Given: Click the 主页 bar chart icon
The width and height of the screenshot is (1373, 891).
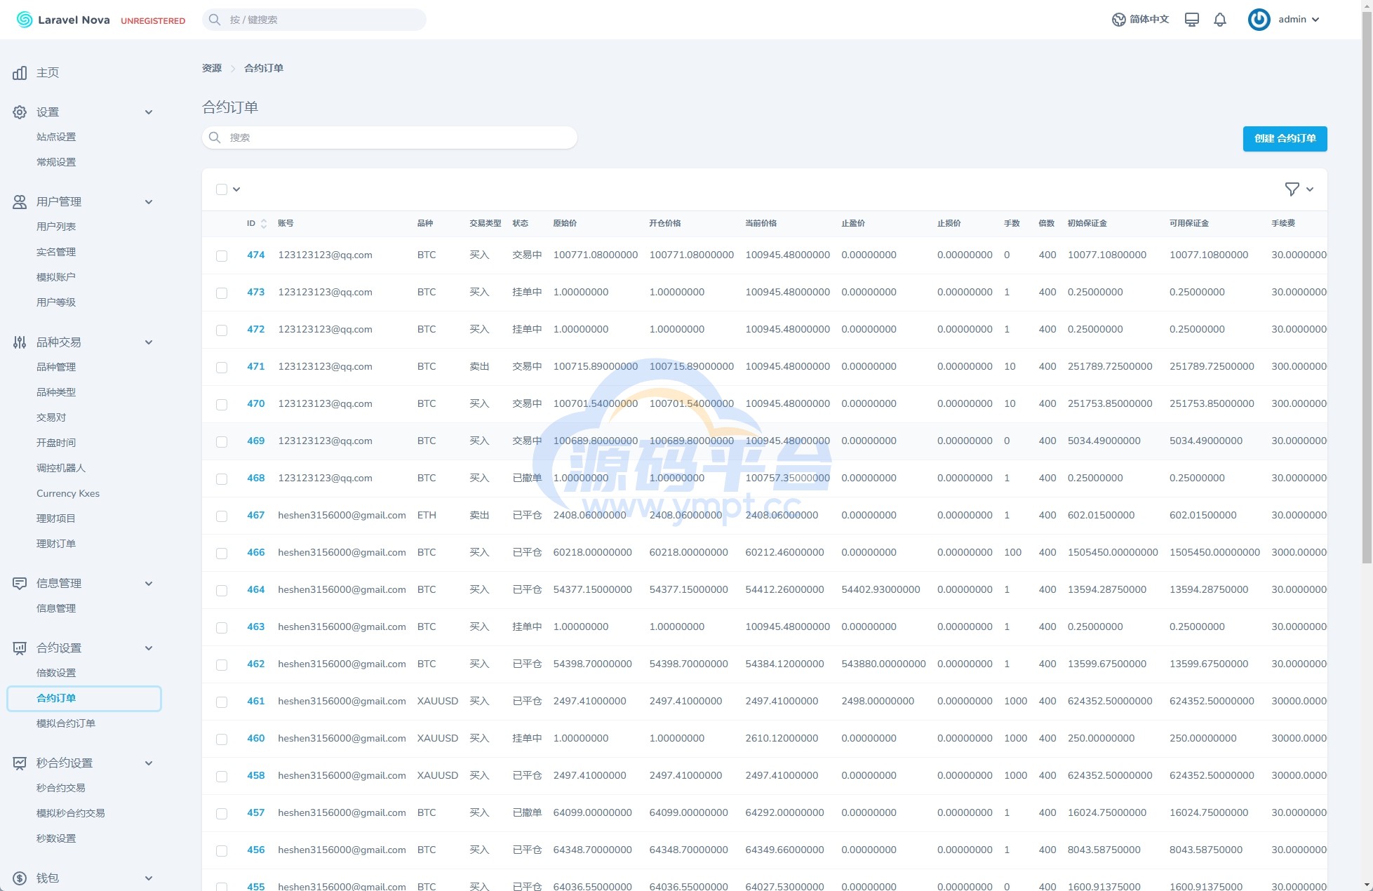Looking at the screenshot, I should pyautogui.click(x=20, y=73).
